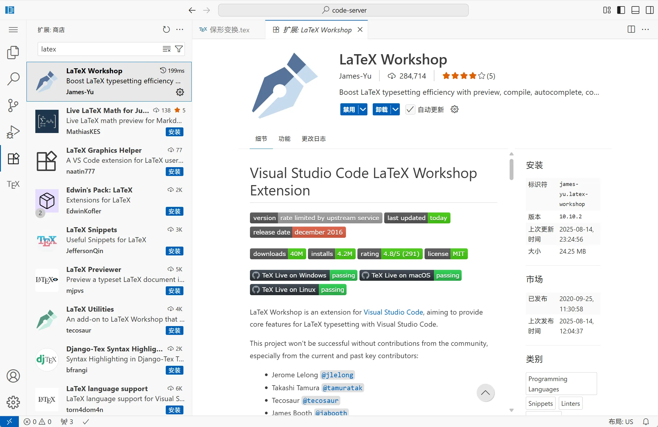Select the 扩展: LaTeX Workshop tab

pos(317,30)
